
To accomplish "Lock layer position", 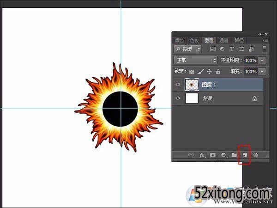I will tap(209, 72).
